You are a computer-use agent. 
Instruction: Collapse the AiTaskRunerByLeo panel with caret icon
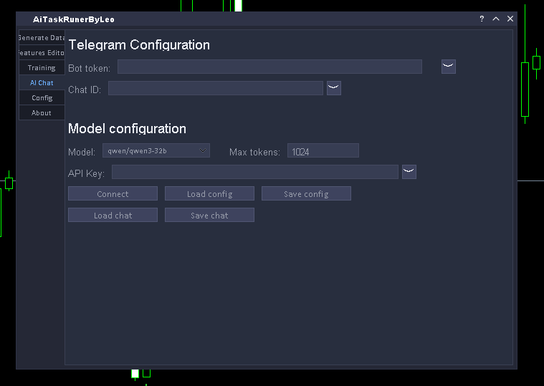click(x=496, y=19)
